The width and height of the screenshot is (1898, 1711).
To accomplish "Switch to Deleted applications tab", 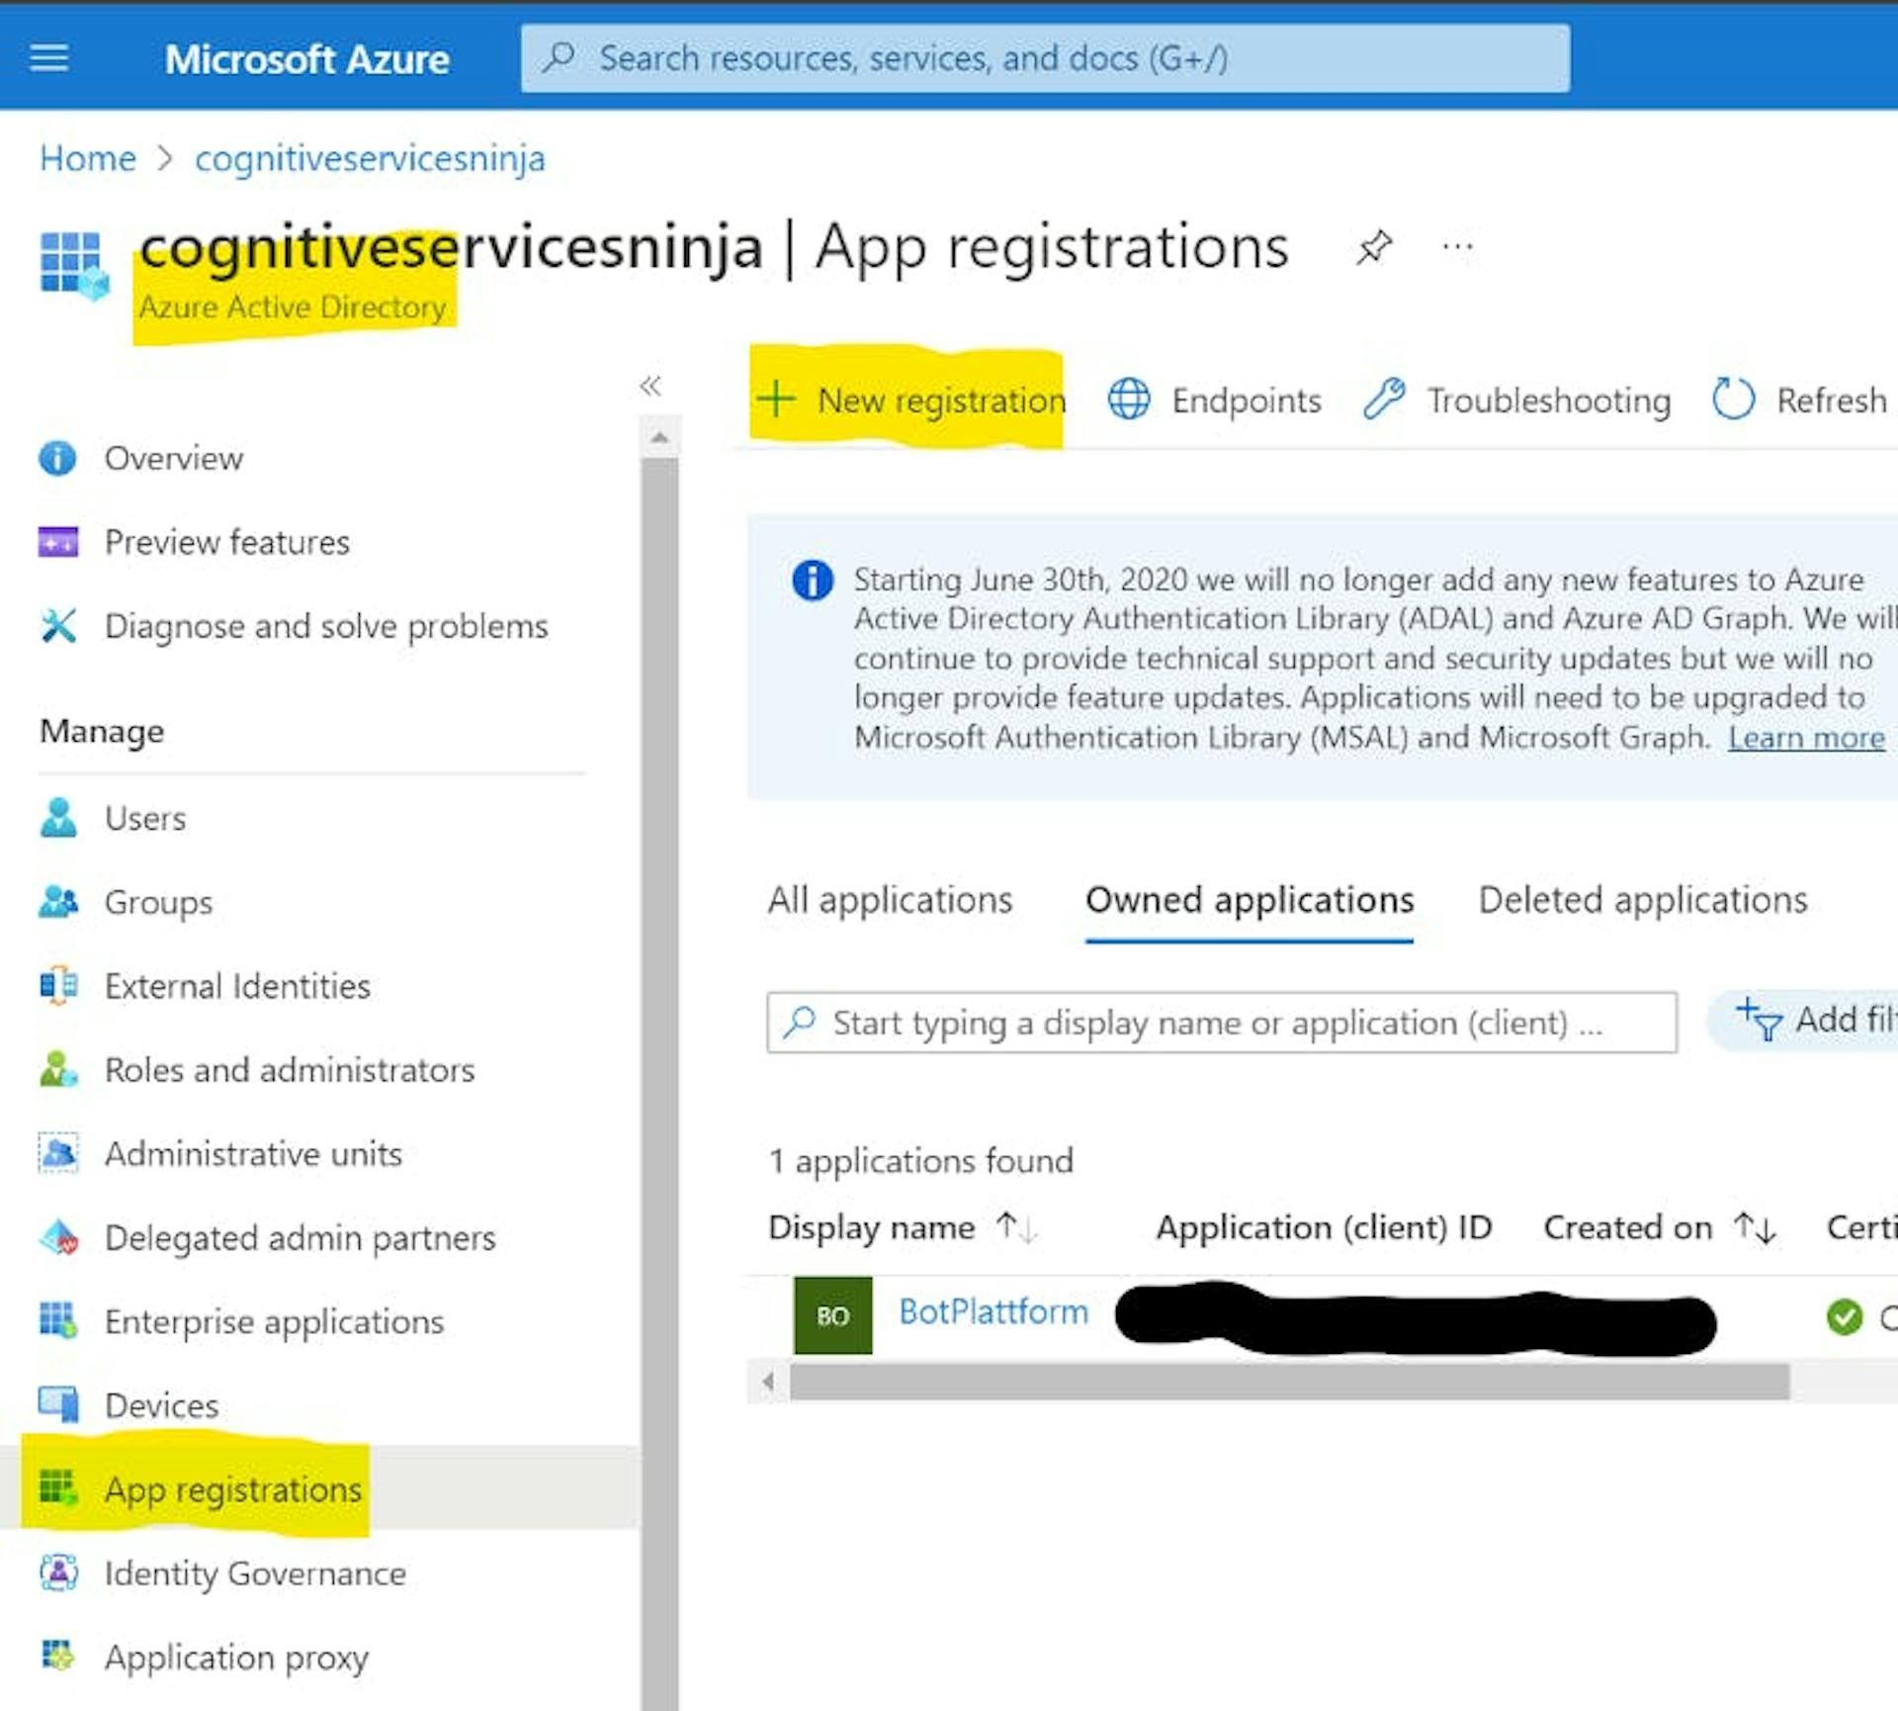I will (1643, 900).
